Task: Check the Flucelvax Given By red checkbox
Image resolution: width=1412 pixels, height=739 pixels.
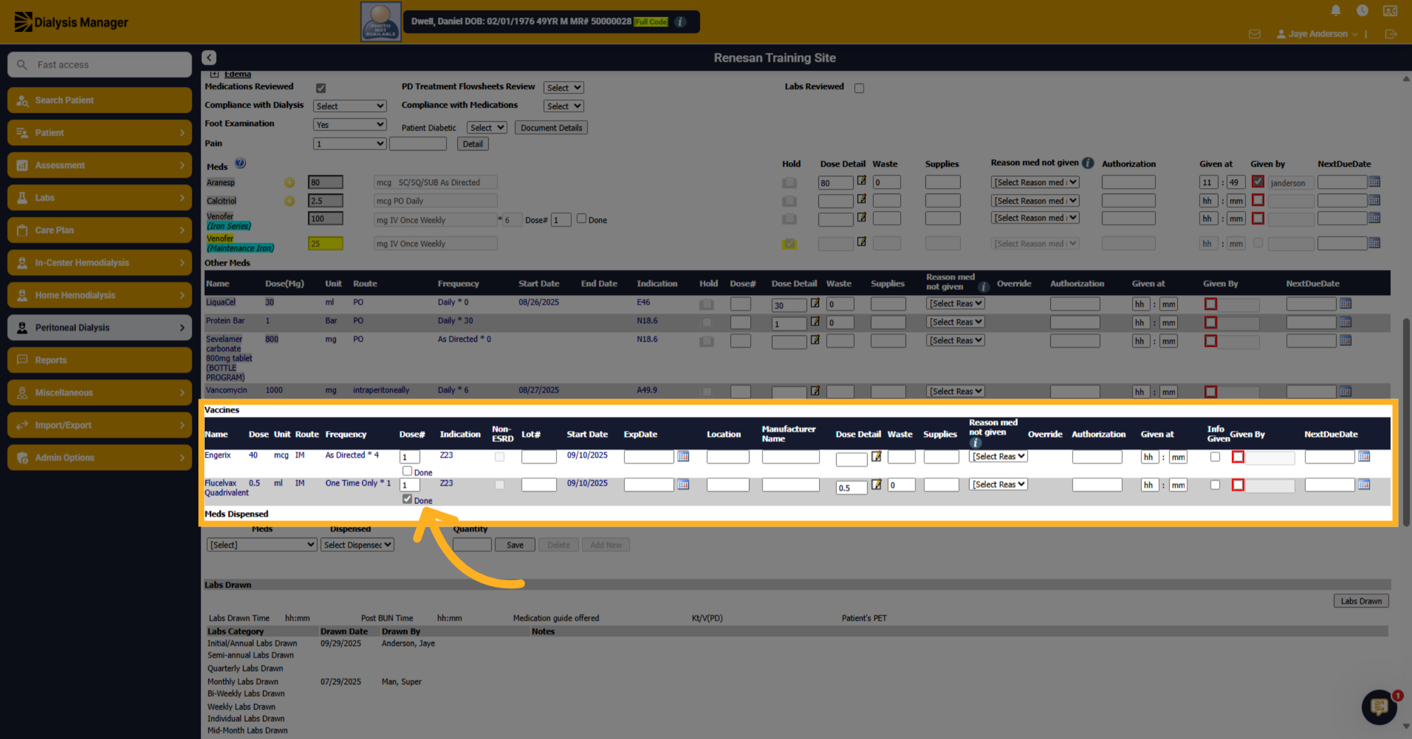Action: coord(1238,485)
